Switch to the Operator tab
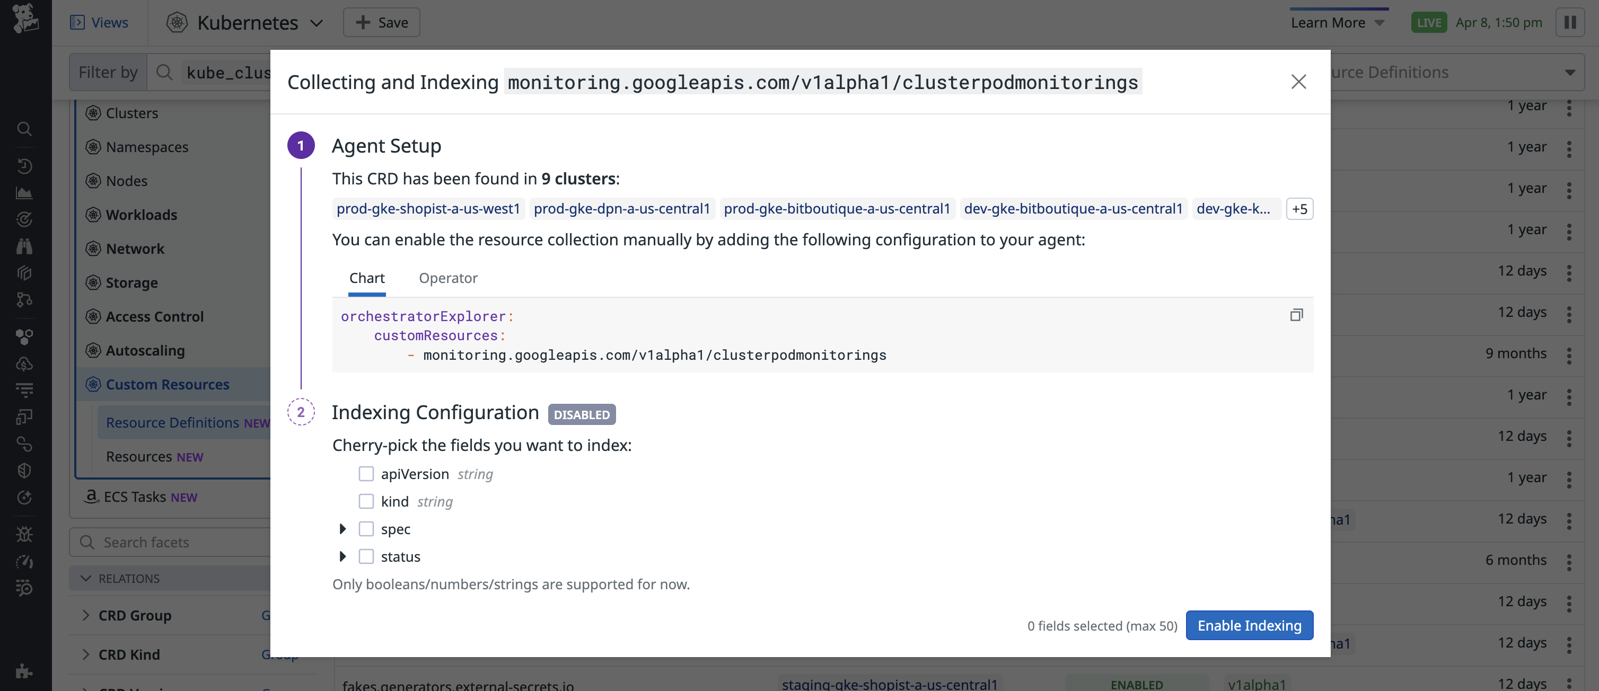This screenshot has height=691, width=1599. point(447,278)
